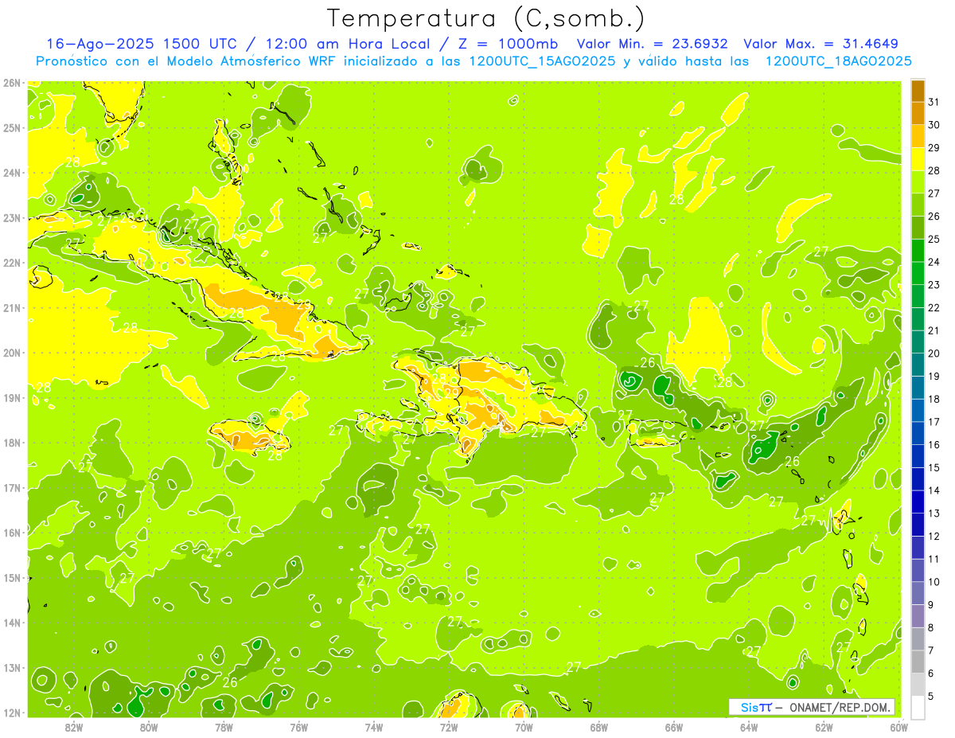Click the 15N latitude label
This screenshot has height=738, width=955.
tap(11, 578)
